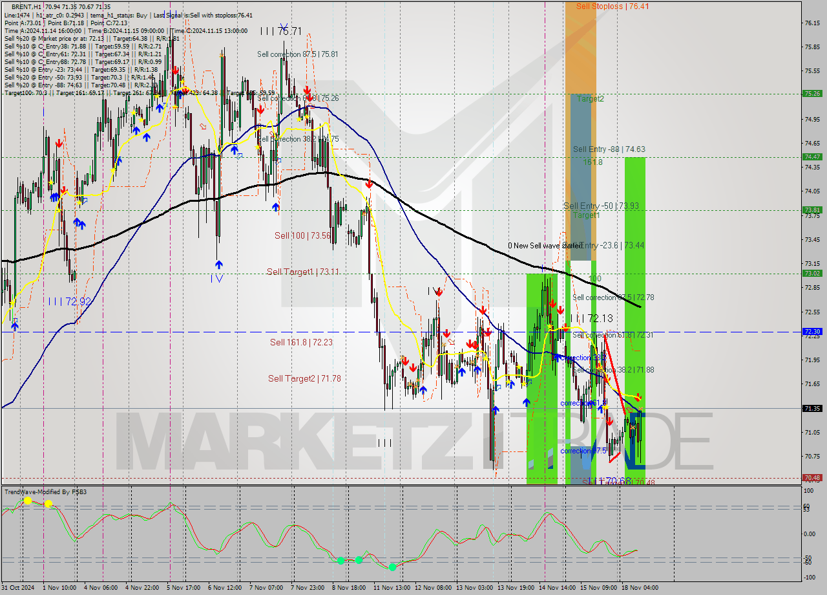
Task: Click 'Sell Entry -50 | 73.93' label
Action: coord(602,206)
